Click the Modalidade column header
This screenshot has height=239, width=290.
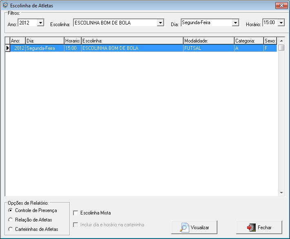(x=208, y=41)
